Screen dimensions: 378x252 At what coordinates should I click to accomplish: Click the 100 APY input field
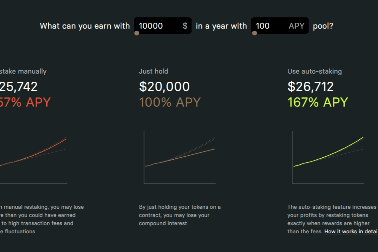point(280,26)
